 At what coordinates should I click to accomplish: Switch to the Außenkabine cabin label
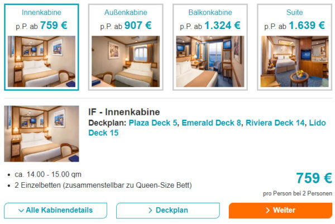(126, 12)
